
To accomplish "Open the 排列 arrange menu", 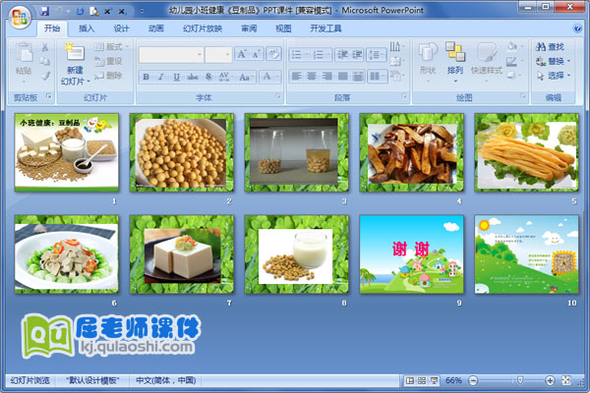I will [x=455, y=61].
